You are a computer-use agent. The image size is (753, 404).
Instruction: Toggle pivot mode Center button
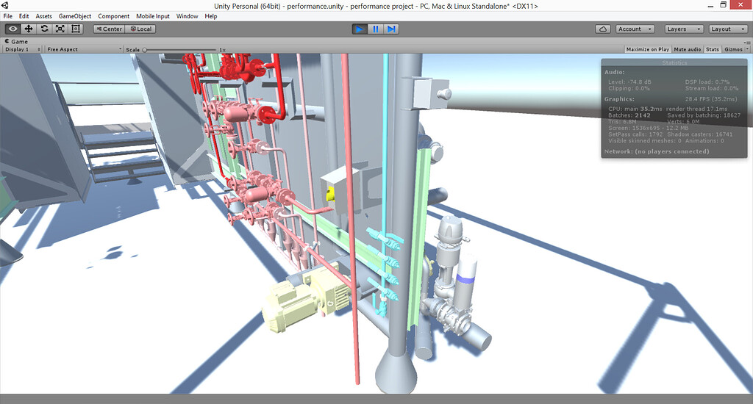109,29
